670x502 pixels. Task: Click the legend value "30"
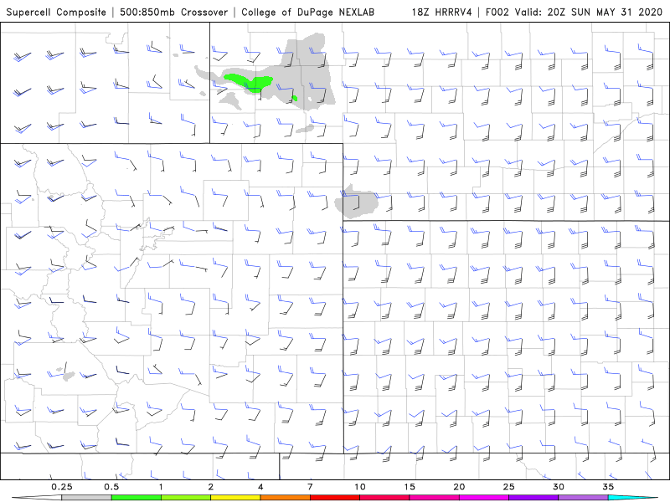558,487
